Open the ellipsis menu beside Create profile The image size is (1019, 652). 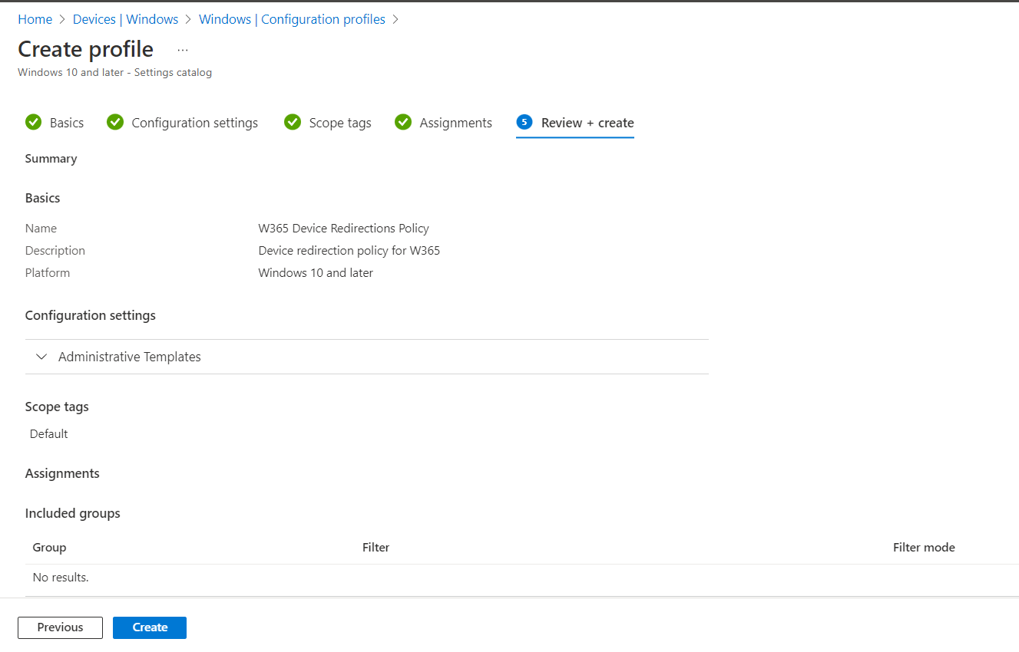click(183, 50)
